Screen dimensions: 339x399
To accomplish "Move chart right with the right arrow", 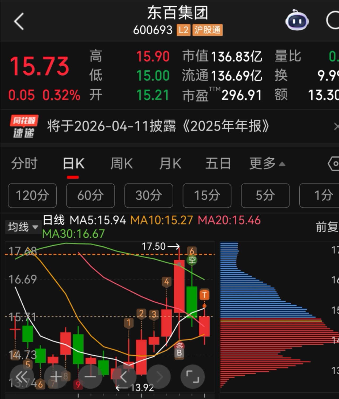I will click(x=159, y=377).
